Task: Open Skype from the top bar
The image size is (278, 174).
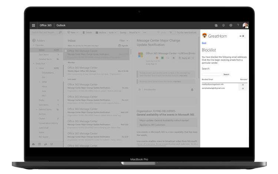Action: (x=216, y=25)
